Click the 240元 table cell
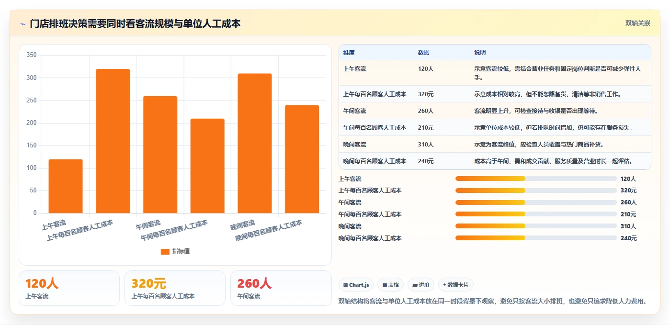The height and width of the screenshot is (325, 670). tap(426, 161)
